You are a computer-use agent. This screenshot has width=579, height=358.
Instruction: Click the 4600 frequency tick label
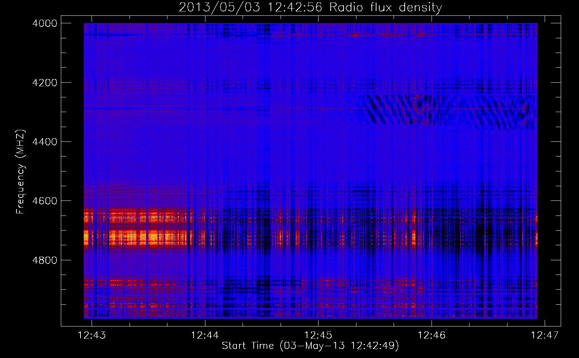pos(45,201)
